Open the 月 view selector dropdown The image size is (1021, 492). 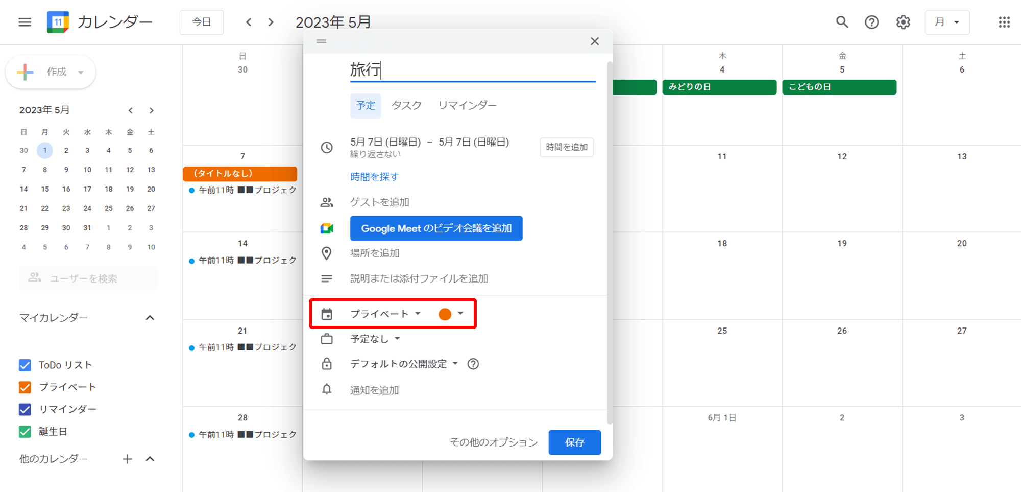[947, 22]
